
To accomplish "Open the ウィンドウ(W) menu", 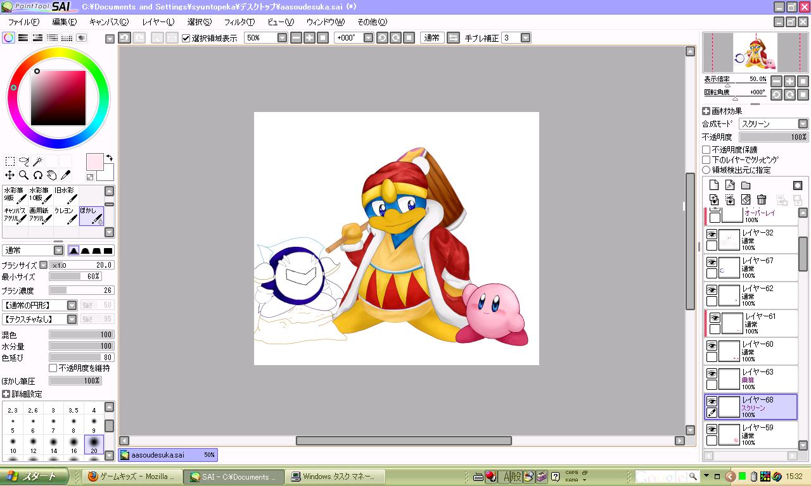I will pos(325,22).
